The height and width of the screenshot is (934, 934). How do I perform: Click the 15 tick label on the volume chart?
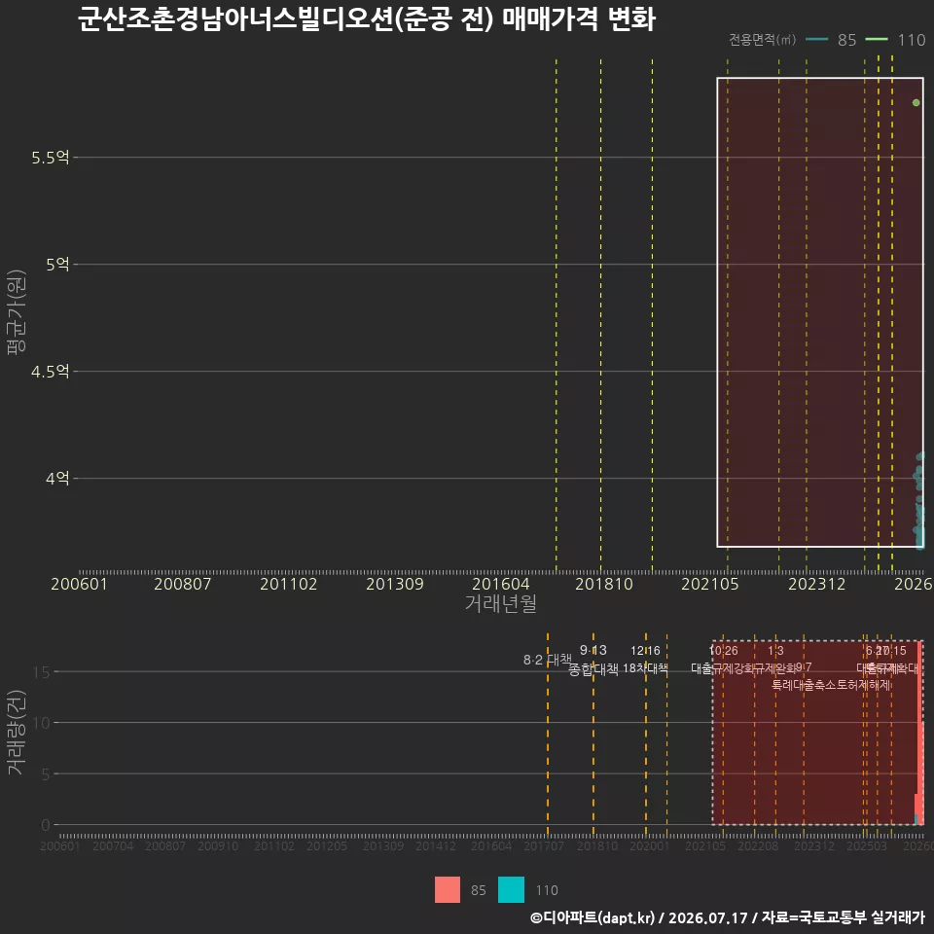(x=42, y=672)
